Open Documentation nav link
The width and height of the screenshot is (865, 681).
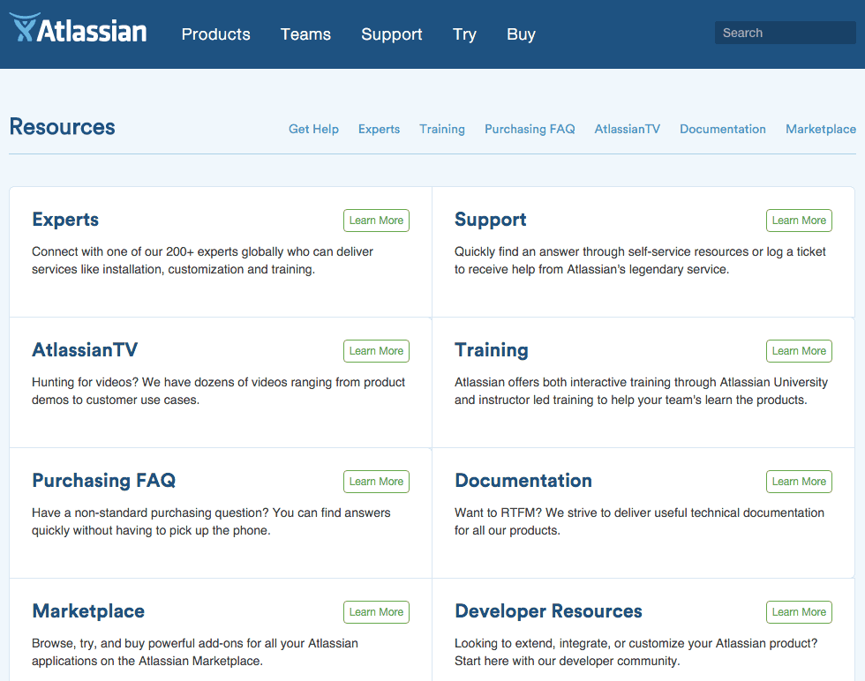pos(723,129)
